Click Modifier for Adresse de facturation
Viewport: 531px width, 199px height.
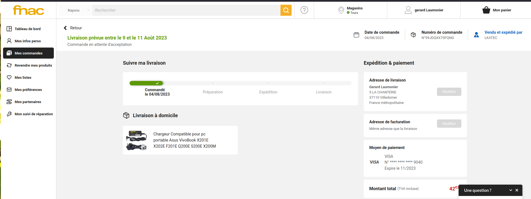(449, 124)
